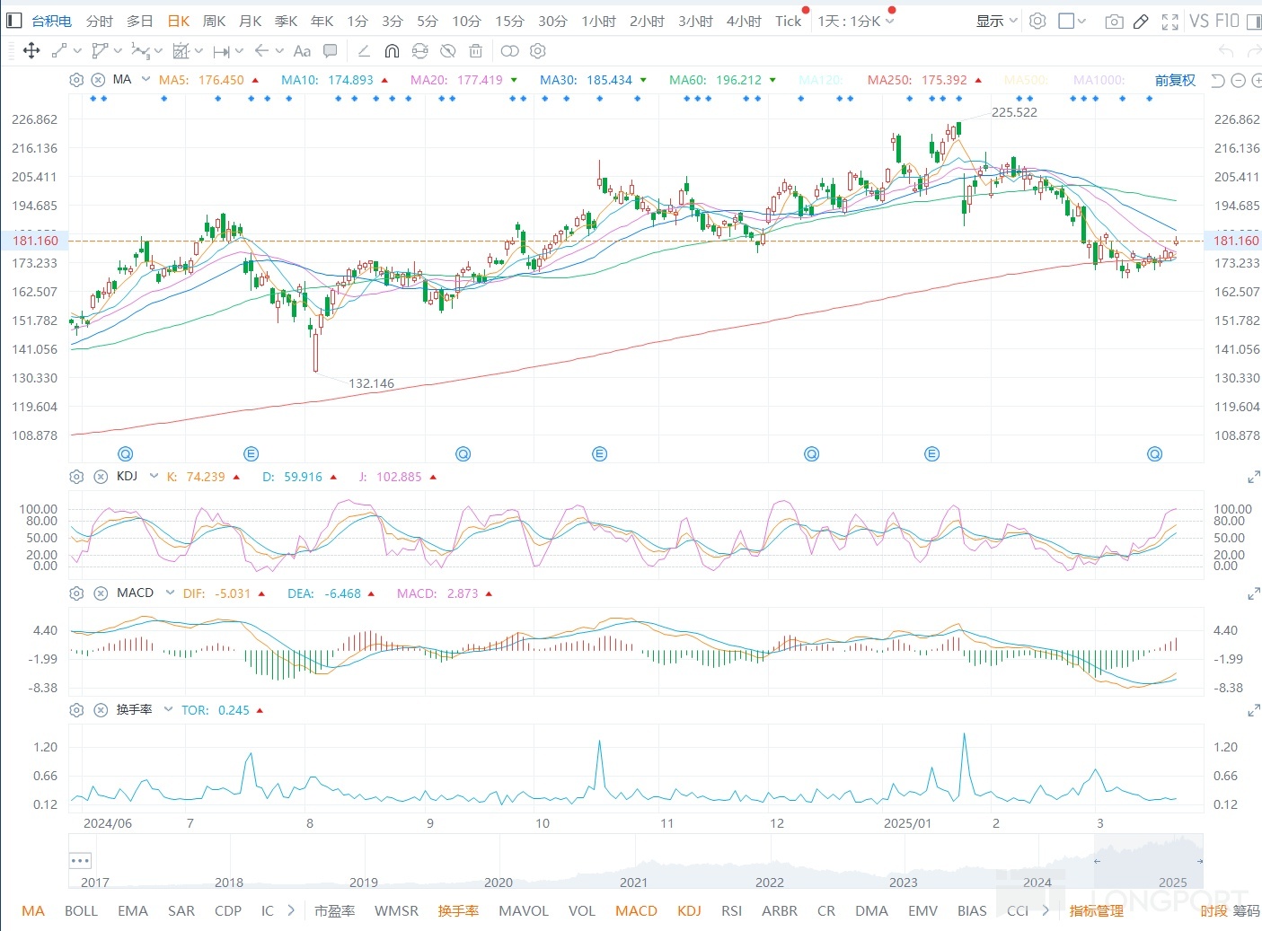The width and height of the screenshot is (1262, 931).
Task: Open the text annotation Aa tool
Action: click(302, 51)
